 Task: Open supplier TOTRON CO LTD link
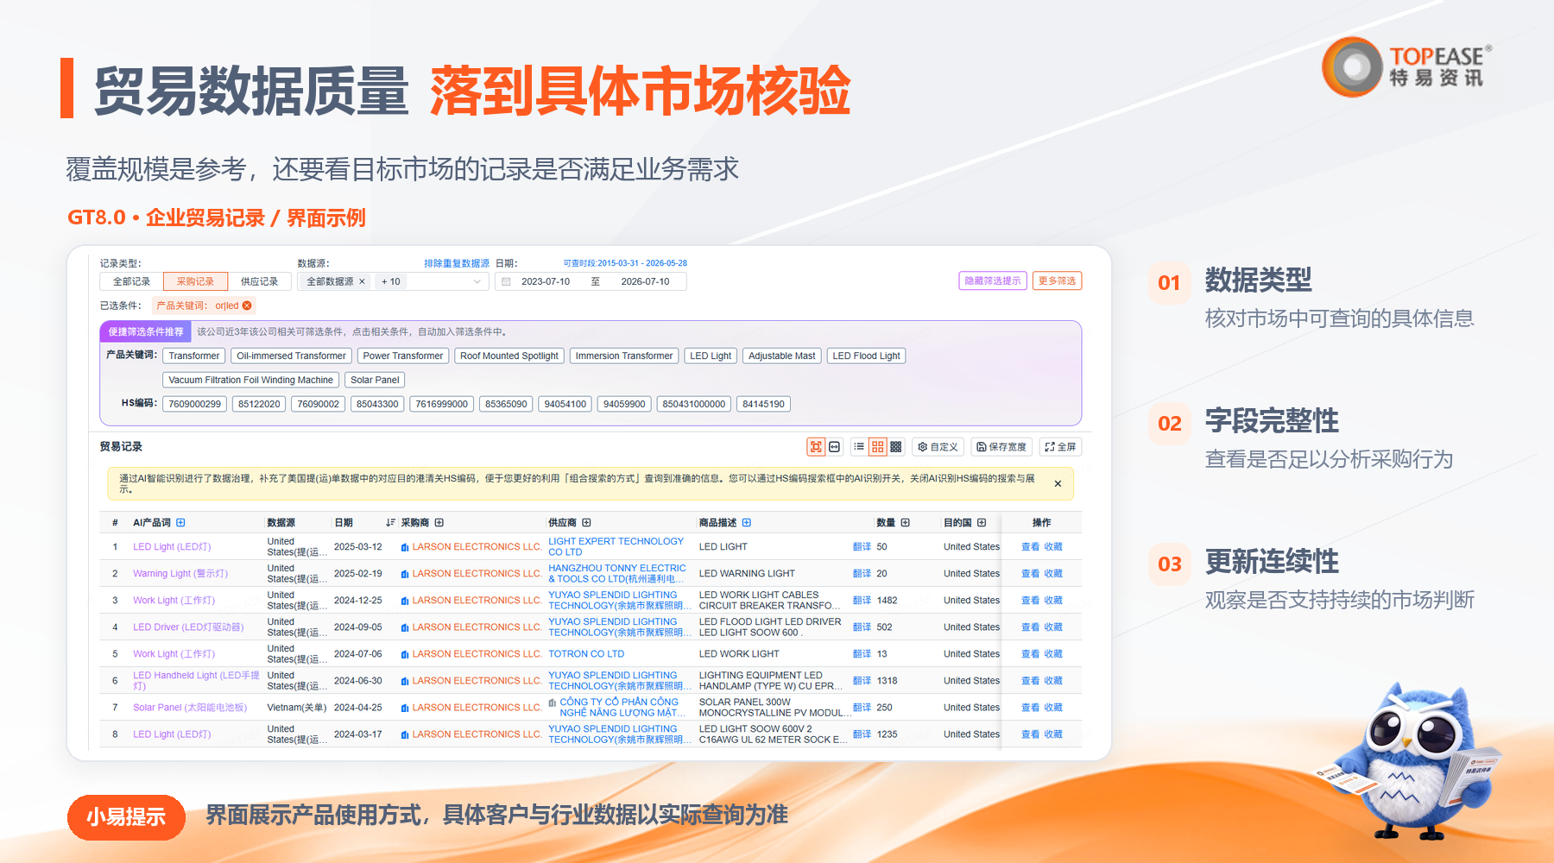[586, 654]
